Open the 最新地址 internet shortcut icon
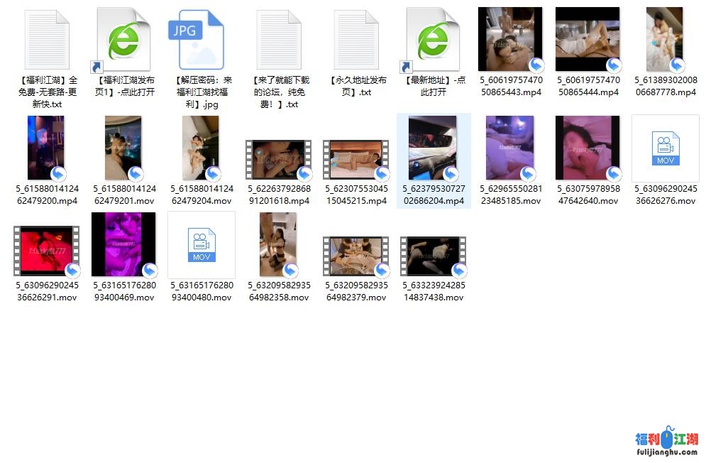706x463 pixels. [433, 40]
